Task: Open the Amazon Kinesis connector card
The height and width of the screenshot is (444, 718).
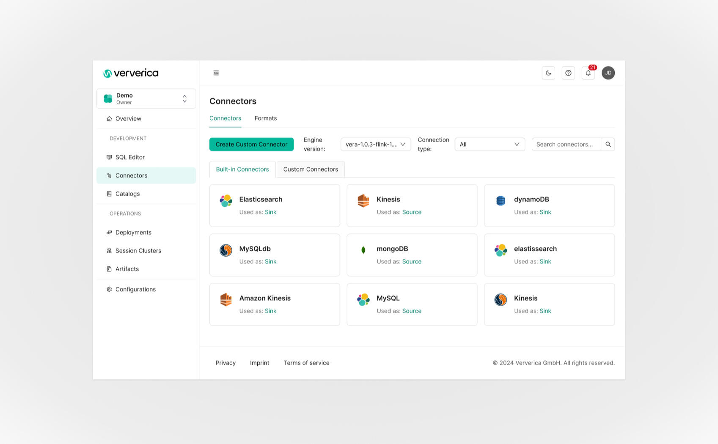Action: [274, 304]
